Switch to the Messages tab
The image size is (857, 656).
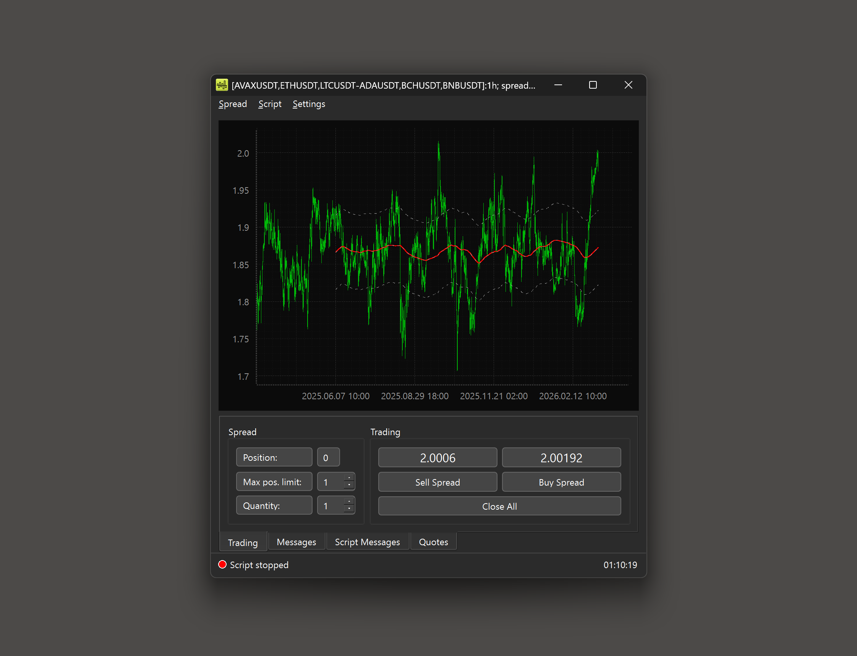296,542
